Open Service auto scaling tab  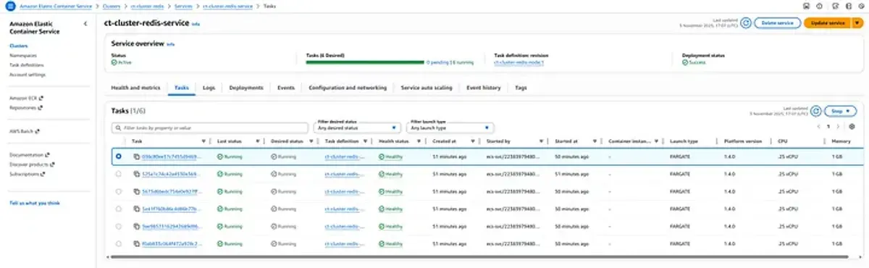click(x=427, y=88)
